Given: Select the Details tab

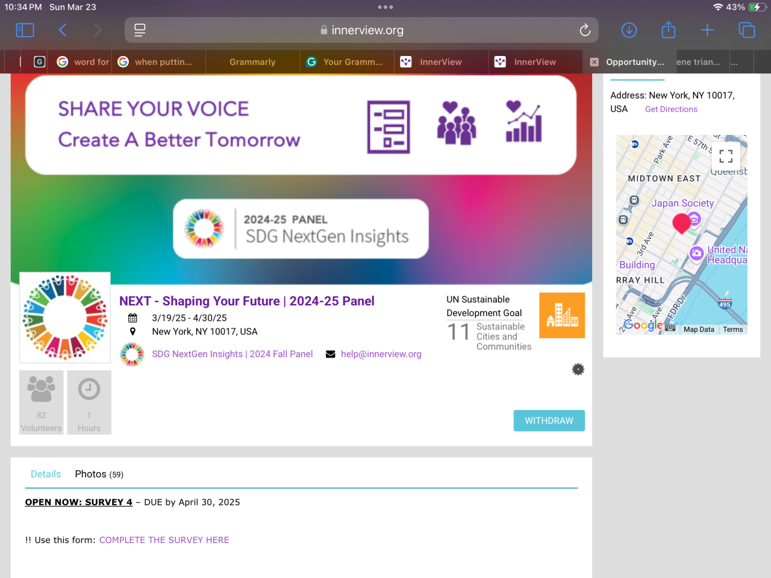Looking at the screenshot, I should (x=46, y=474).
